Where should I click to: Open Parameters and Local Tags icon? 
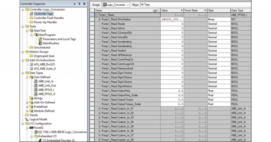pyautogui.click(x=40, y=39)
